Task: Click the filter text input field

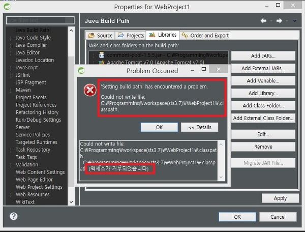Action: [x=40, y=20]
